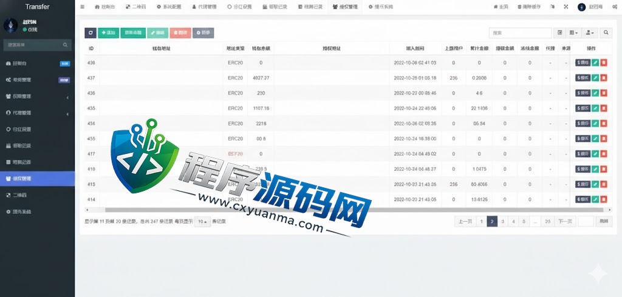Open sidebar item with the blue hot badge

click(x=37, y=64)
